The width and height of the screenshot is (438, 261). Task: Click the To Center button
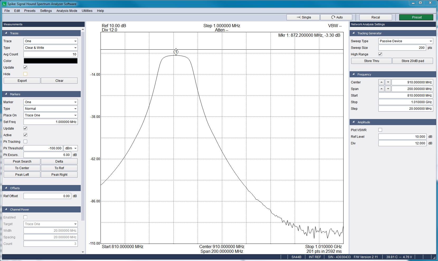(x=22, y=168)
